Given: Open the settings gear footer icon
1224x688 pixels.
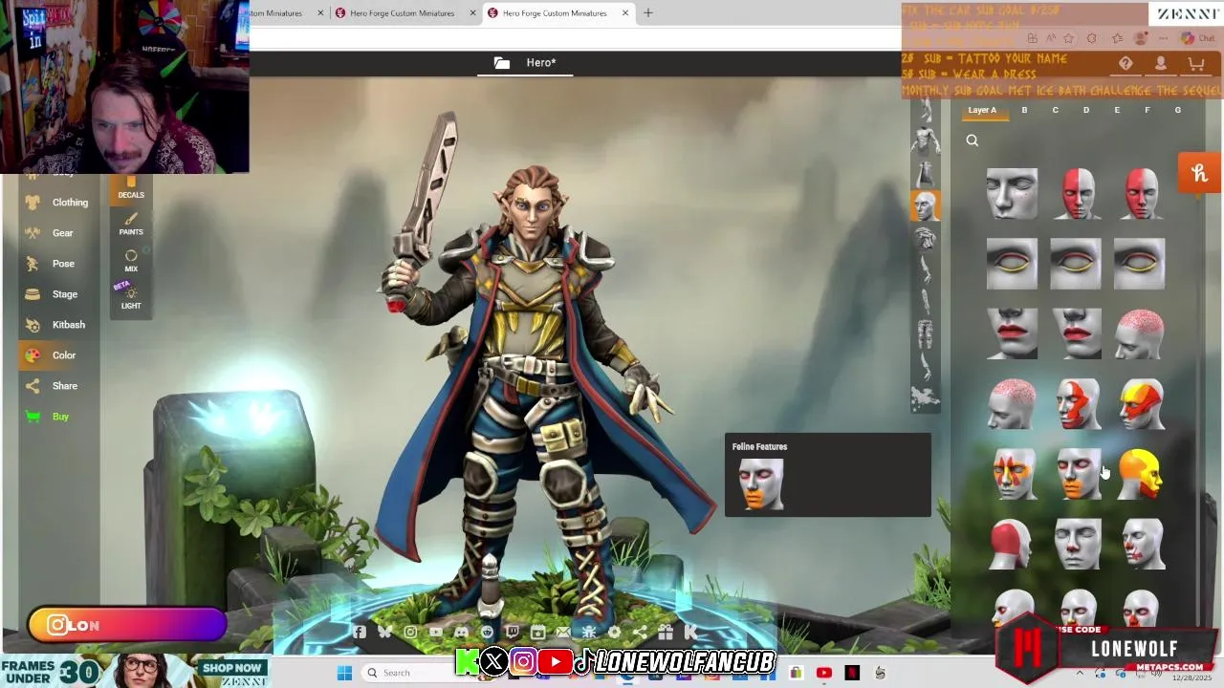Looking at the screenshot, I should pyautogui.click(x=614, y=632).
